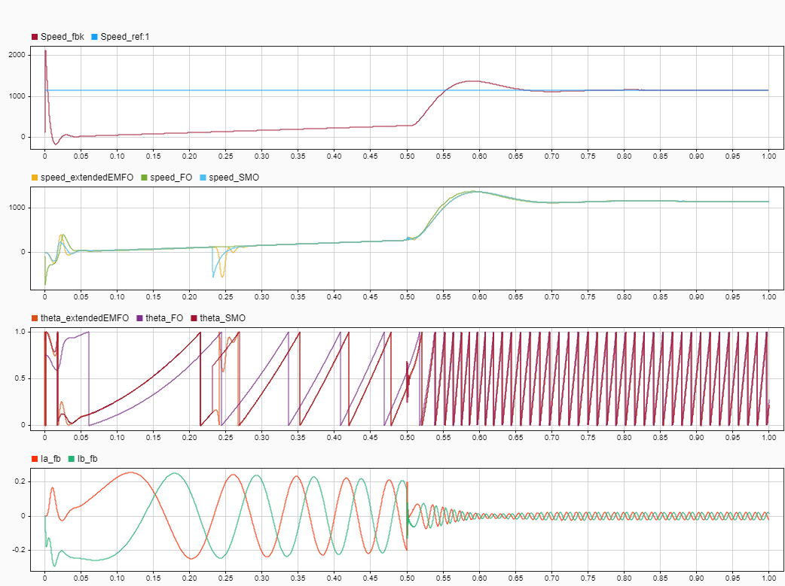
Task: Click the theta_SMO legend text
Action: [222, 318]
